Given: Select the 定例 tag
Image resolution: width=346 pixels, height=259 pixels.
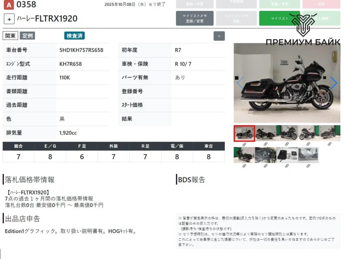Looking at the screenshot, I should (x=28, y=36).
